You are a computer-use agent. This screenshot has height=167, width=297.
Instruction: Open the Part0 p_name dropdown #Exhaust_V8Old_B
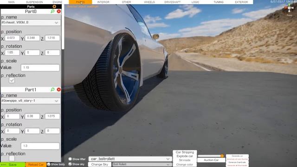(31, 23)
